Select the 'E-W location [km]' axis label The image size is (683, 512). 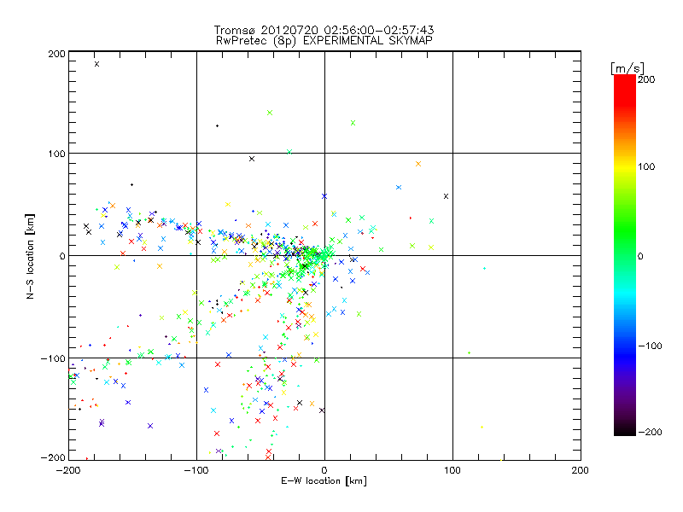click(324, 480)
